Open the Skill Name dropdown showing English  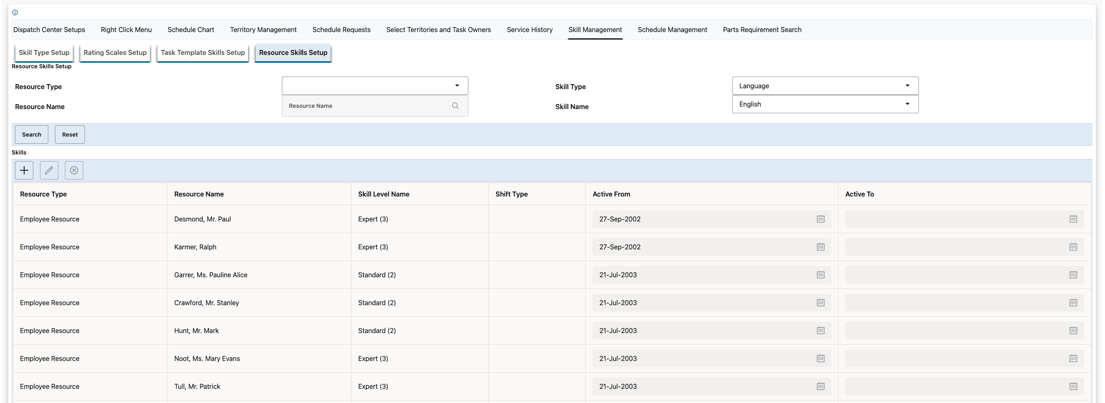point(825,104)
